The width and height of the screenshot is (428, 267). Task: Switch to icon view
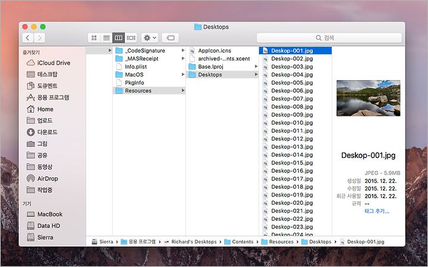(x=94, y=38)
